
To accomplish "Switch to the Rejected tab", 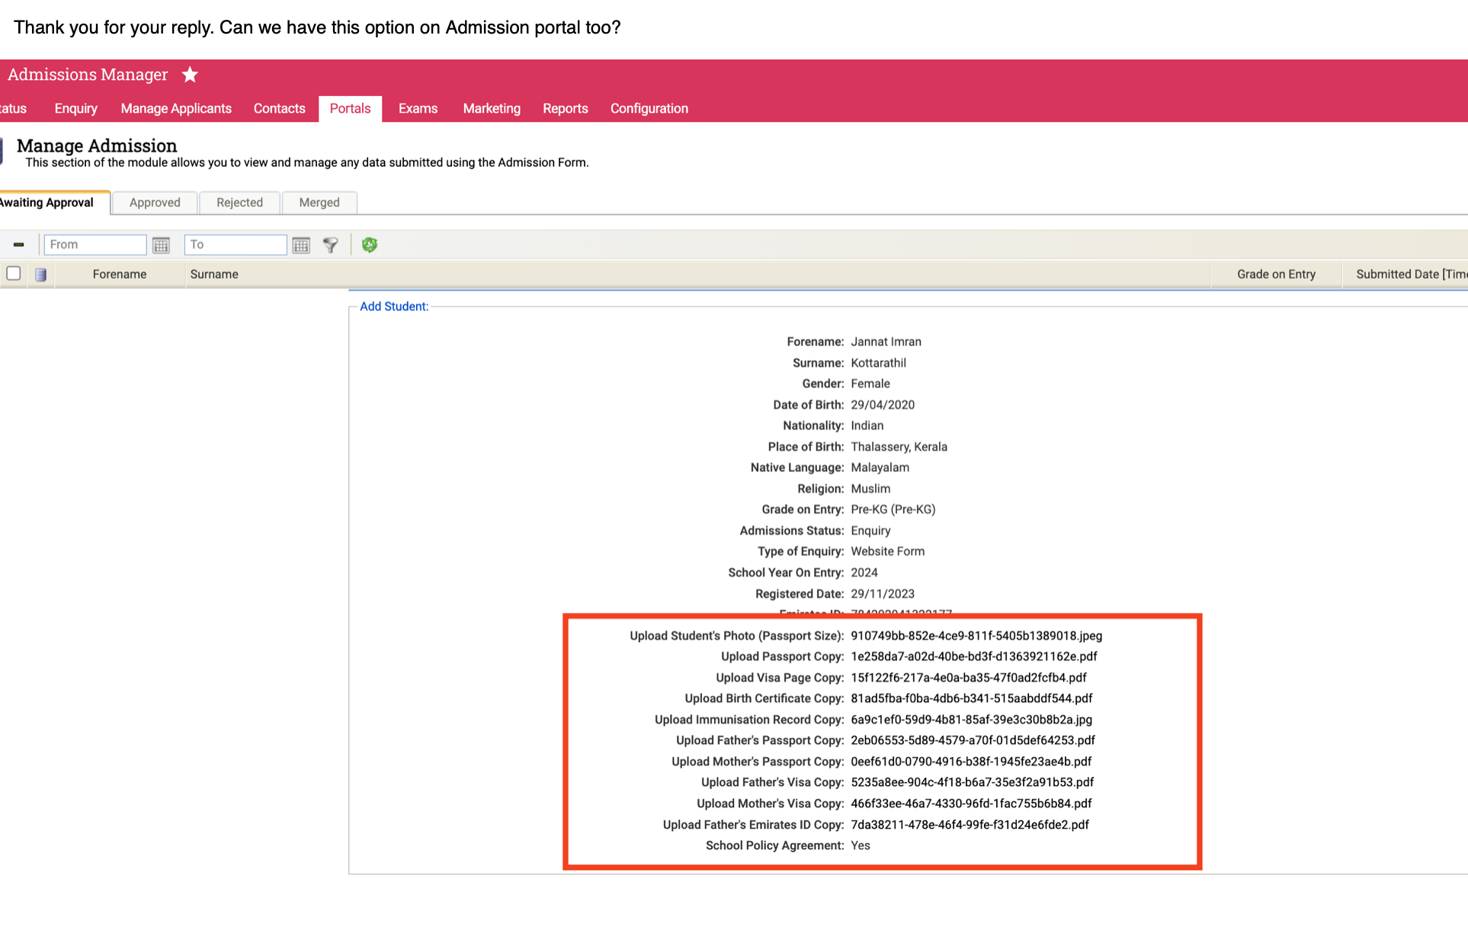I will tap(239, 203).
